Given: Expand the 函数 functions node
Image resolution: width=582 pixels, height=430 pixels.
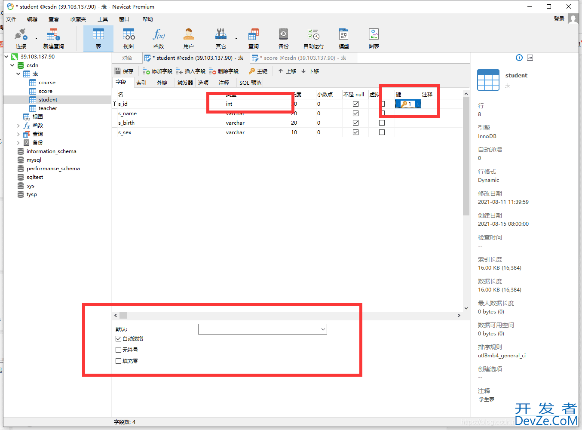Looking at the screenshot, I should pos(18,126).
